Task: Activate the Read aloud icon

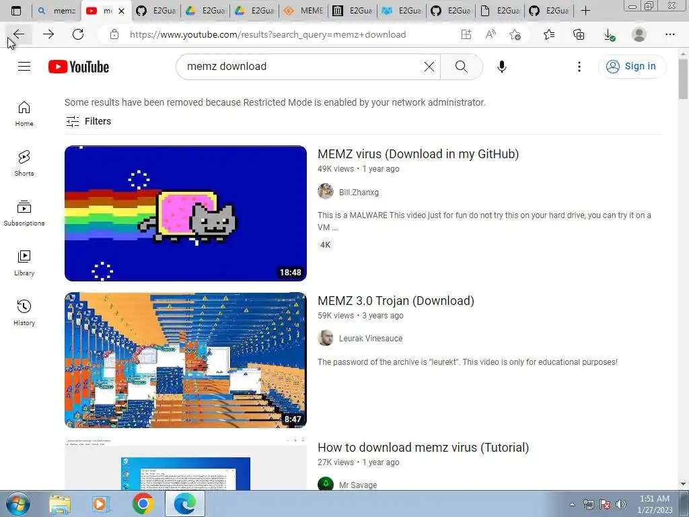Action: [491, 34]
